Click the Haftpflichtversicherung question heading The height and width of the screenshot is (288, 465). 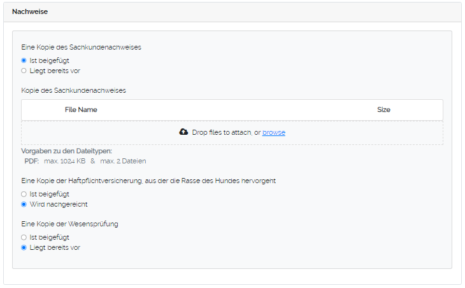pyautogui.click(x=148, y=181)
